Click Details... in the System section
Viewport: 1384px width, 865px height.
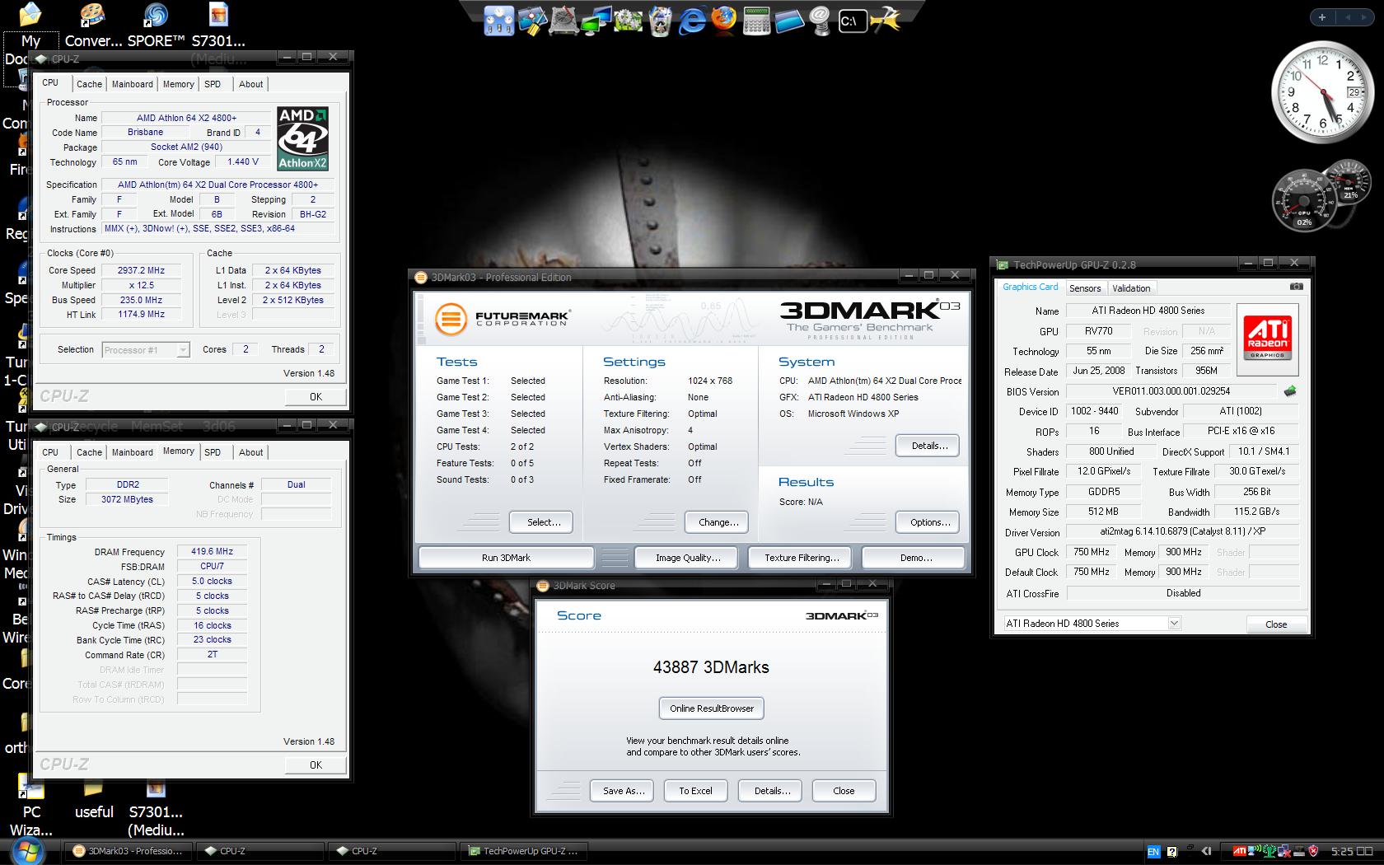point(929,446)
